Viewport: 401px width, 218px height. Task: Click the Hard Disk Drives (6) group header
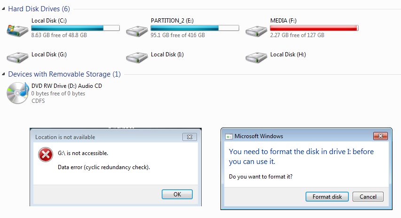pyautogui.click(x=39, y=9)
